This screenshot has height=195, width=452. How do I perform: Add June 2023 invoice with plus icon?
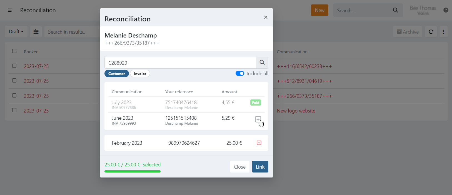pos(258,119)
